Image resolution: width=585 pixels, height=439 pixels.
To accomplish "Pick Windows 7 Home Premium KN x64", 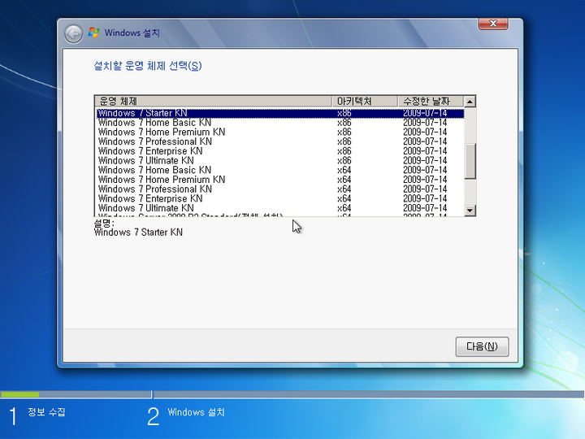I will click(161, 180).
